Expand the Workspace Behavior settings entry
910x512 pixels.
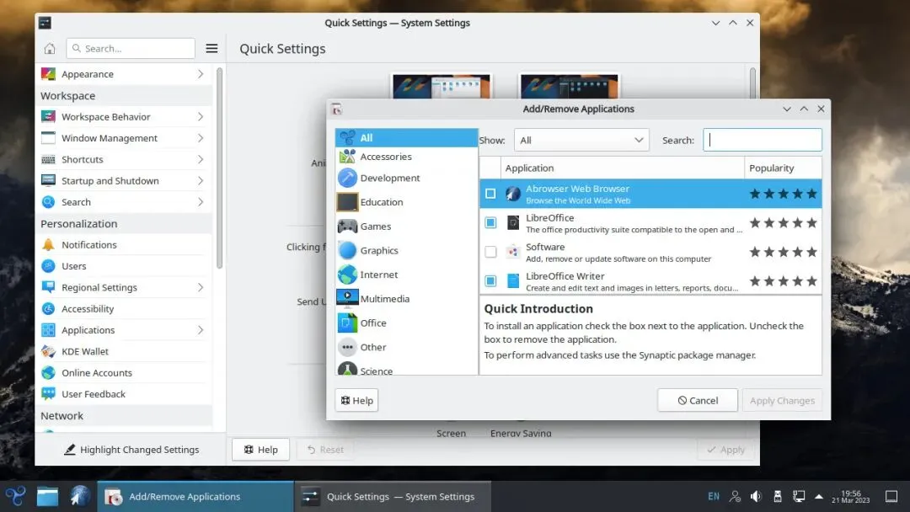(x=123, y=117)
